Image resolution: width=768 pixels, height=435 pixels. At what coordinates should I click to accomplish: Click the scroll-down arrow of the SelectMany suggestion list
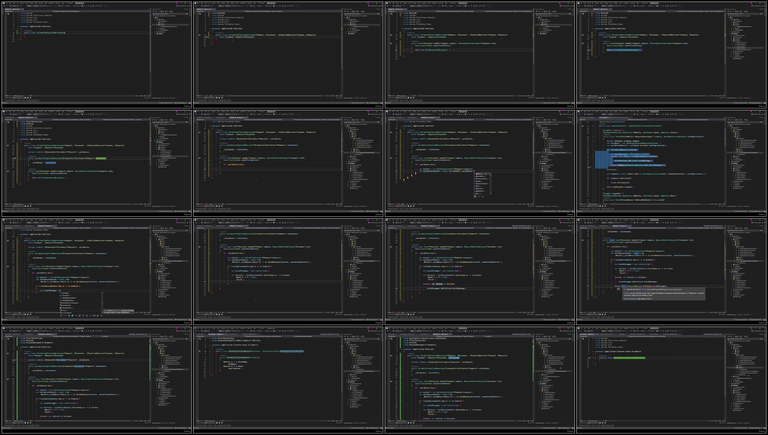pos(491,193)
